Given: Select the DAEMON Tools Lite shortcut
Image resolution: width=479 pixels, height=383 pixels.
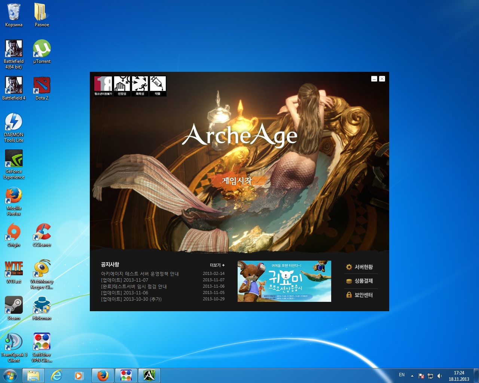Looking at the screenshot, I should (x=14, y=128).
